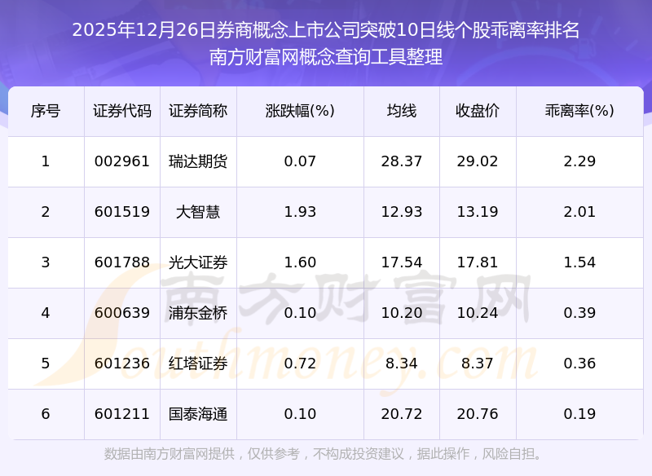Click deviation rate 2.01
652x476 pixels.
tap(579, 212)
